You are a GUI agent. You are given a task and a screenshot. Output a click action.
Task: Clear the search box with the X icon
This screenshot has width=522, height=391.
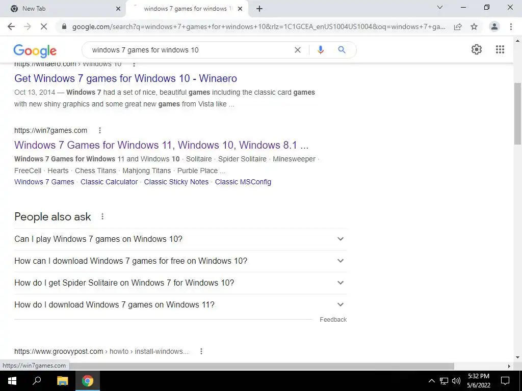[298, 50]
